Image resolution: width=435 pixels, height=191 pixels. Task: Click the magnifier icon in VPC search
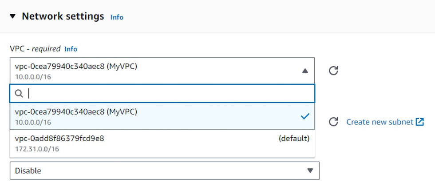[x=19, y=94]
